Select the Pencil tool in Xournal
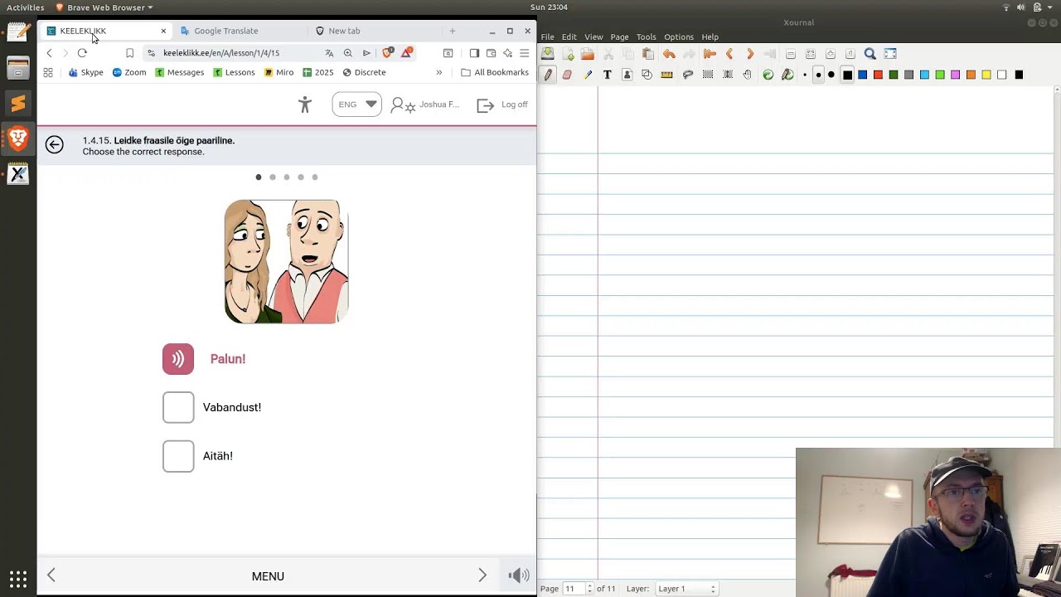Image resolution: width=1061 pixels, height=597 pixels. [x=548, y=75]
